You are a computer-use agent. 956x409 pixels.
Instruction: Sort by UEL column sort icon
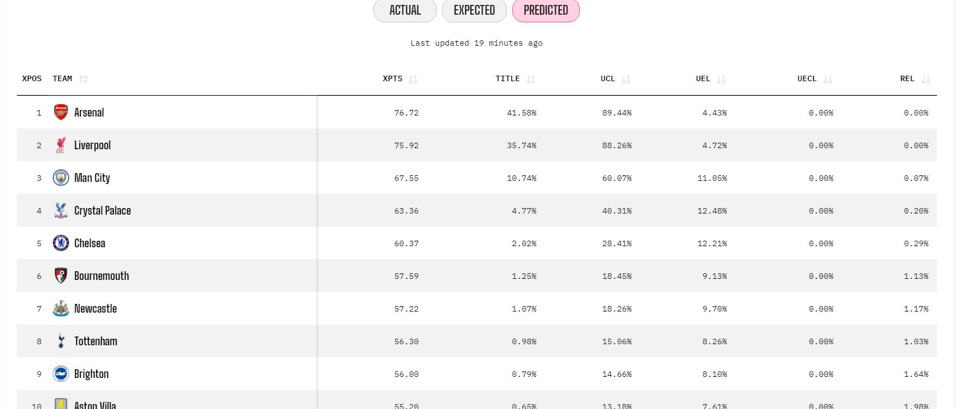coord(721,80)
